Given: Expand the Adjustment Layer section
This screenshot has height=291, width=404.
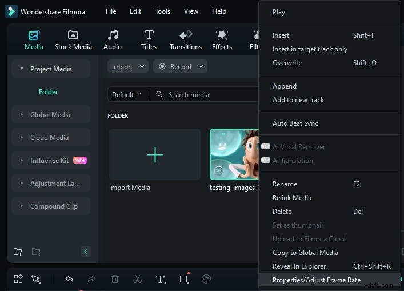Looking at the screenshot, I should (x=22, y=184).
